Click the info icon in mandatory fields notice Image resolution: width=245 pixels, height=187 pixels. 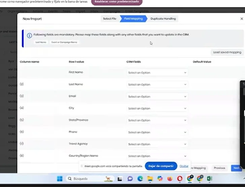(x=29, y=35)
